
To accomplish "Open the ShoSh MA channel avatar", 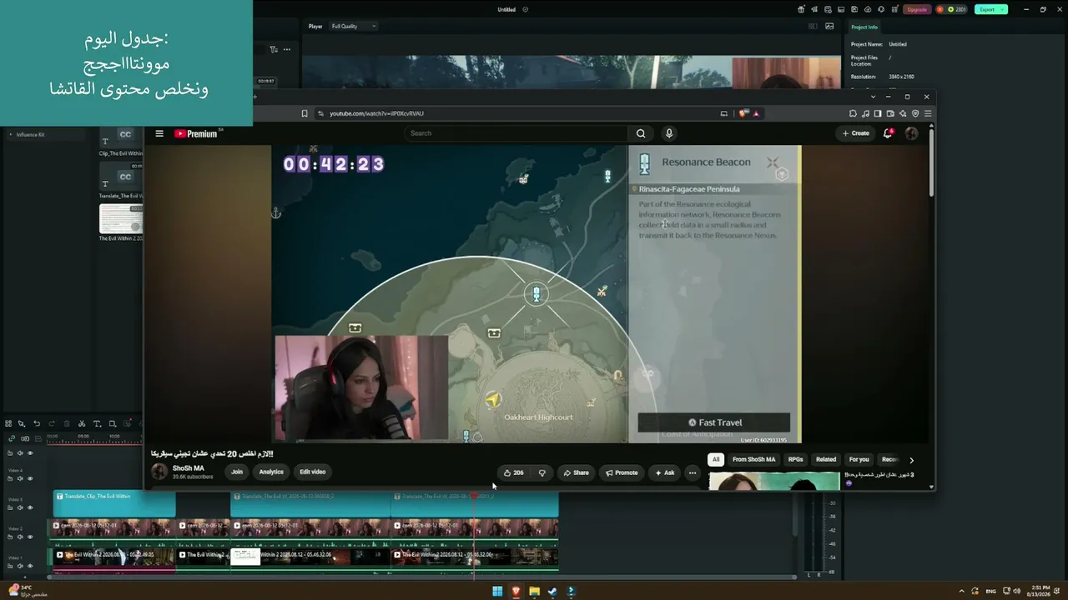I will click(x=159, y=472).
